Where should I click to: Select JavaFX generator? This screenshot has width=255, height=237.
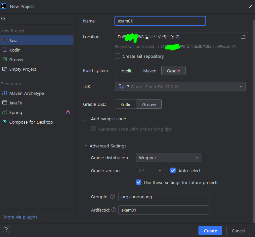tap(37, 103)
